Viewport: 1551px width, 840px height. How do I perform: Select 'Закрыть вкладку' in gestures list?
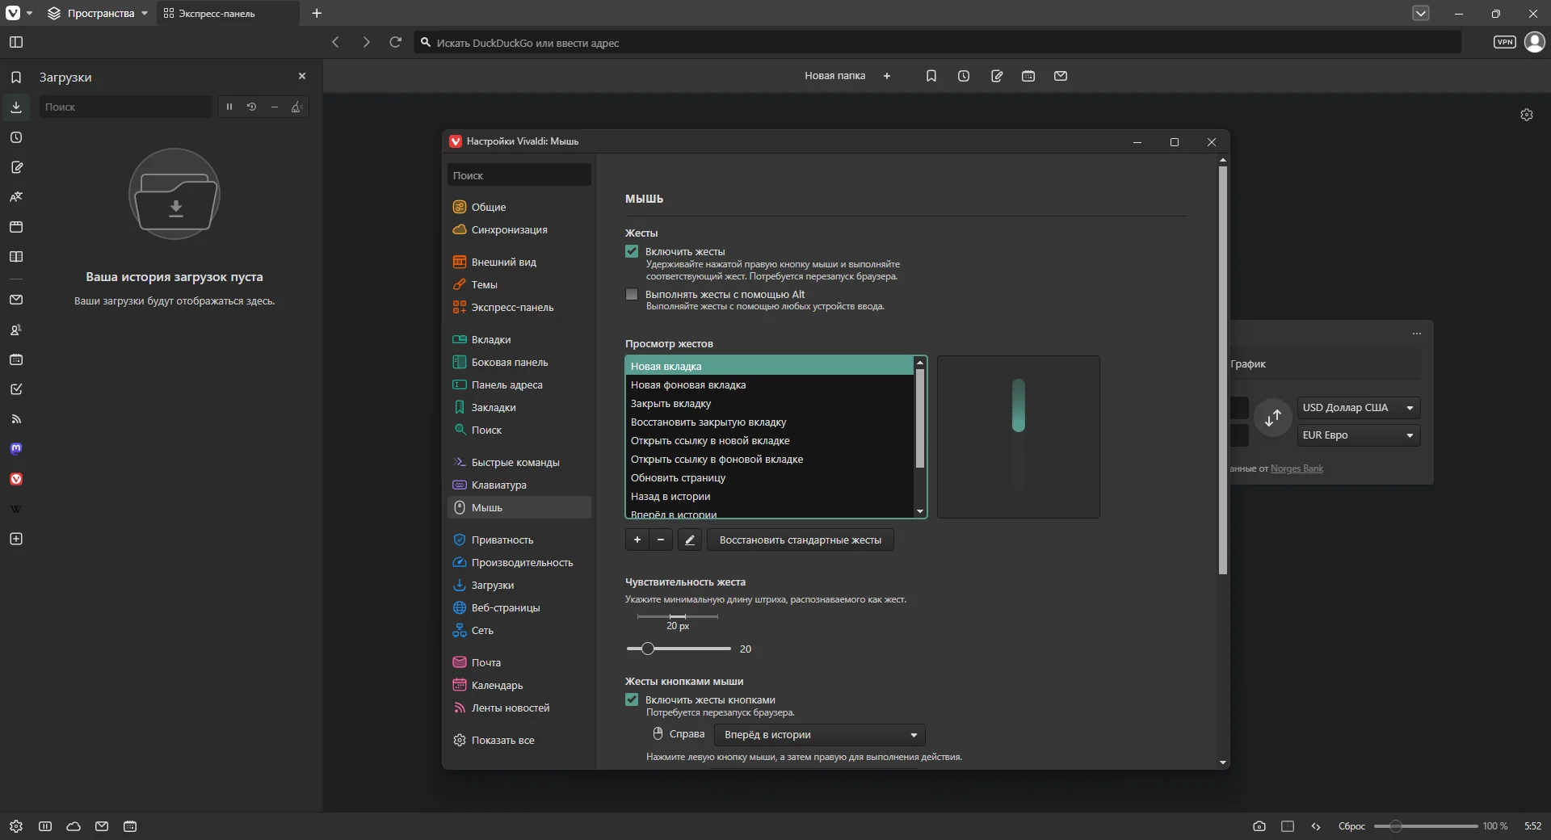670,404
